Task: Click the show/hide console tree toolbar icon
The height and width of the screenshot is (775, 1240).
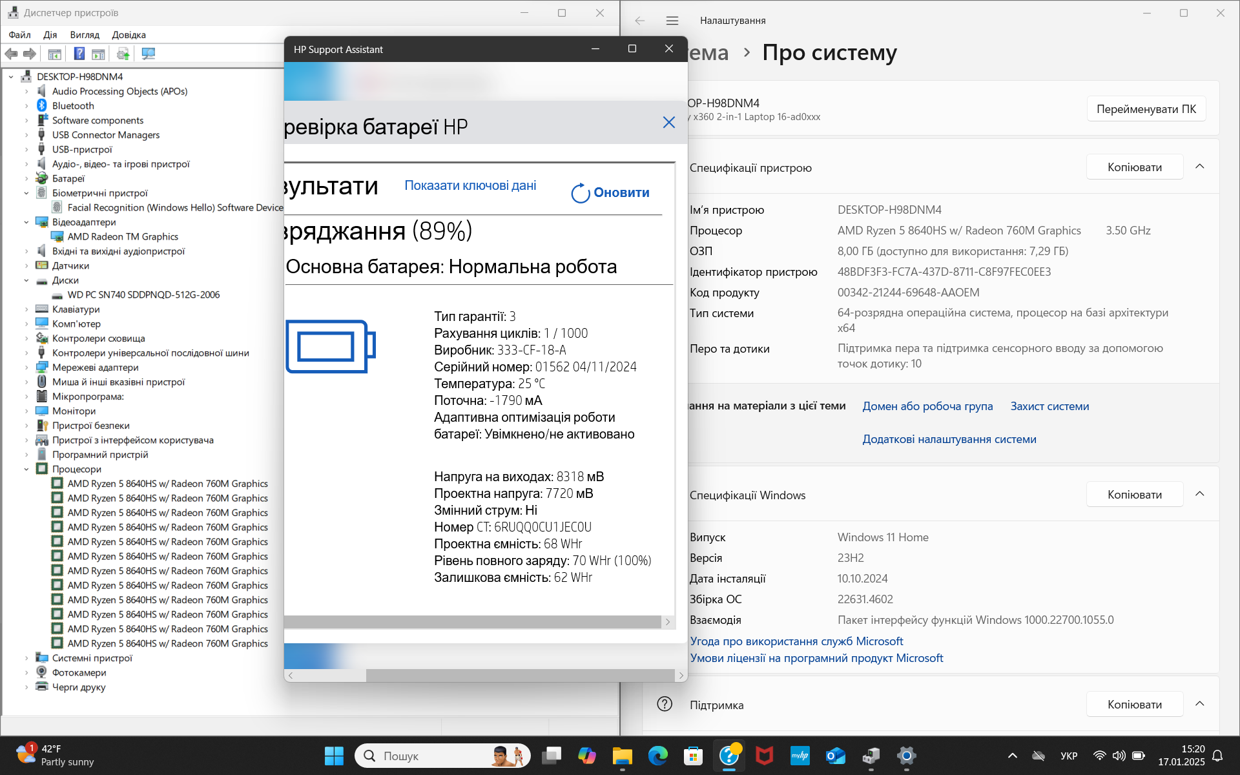Action: coord(55,54)
